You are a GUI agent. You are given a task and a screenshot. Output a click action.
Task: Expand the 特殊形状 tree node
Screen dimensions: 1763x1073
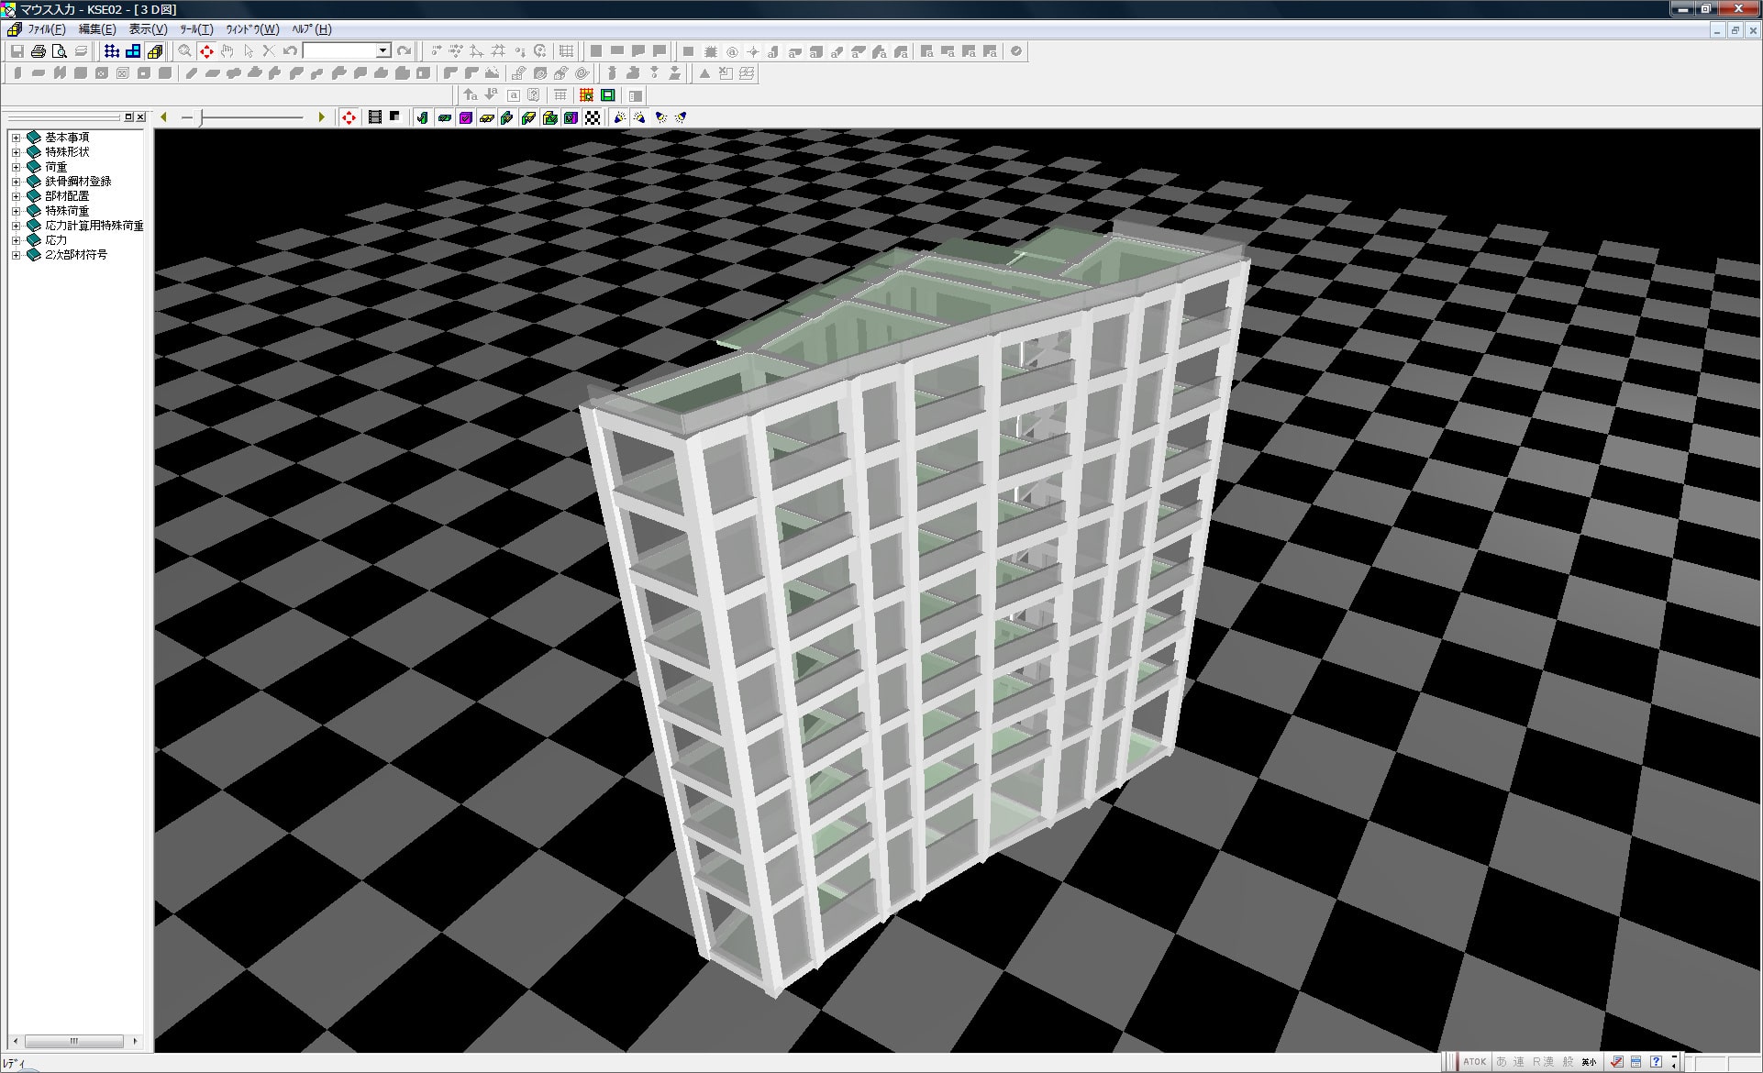tap(16, 152)
